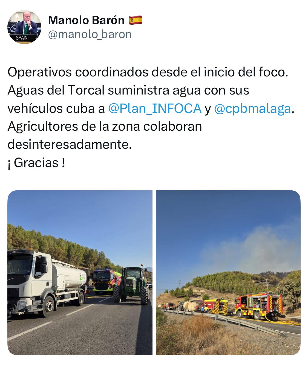The width and height of the screenshot is (308, 366).
Task: Click the word 'desinteresadamente' in tweet
Action: [68, 145]
